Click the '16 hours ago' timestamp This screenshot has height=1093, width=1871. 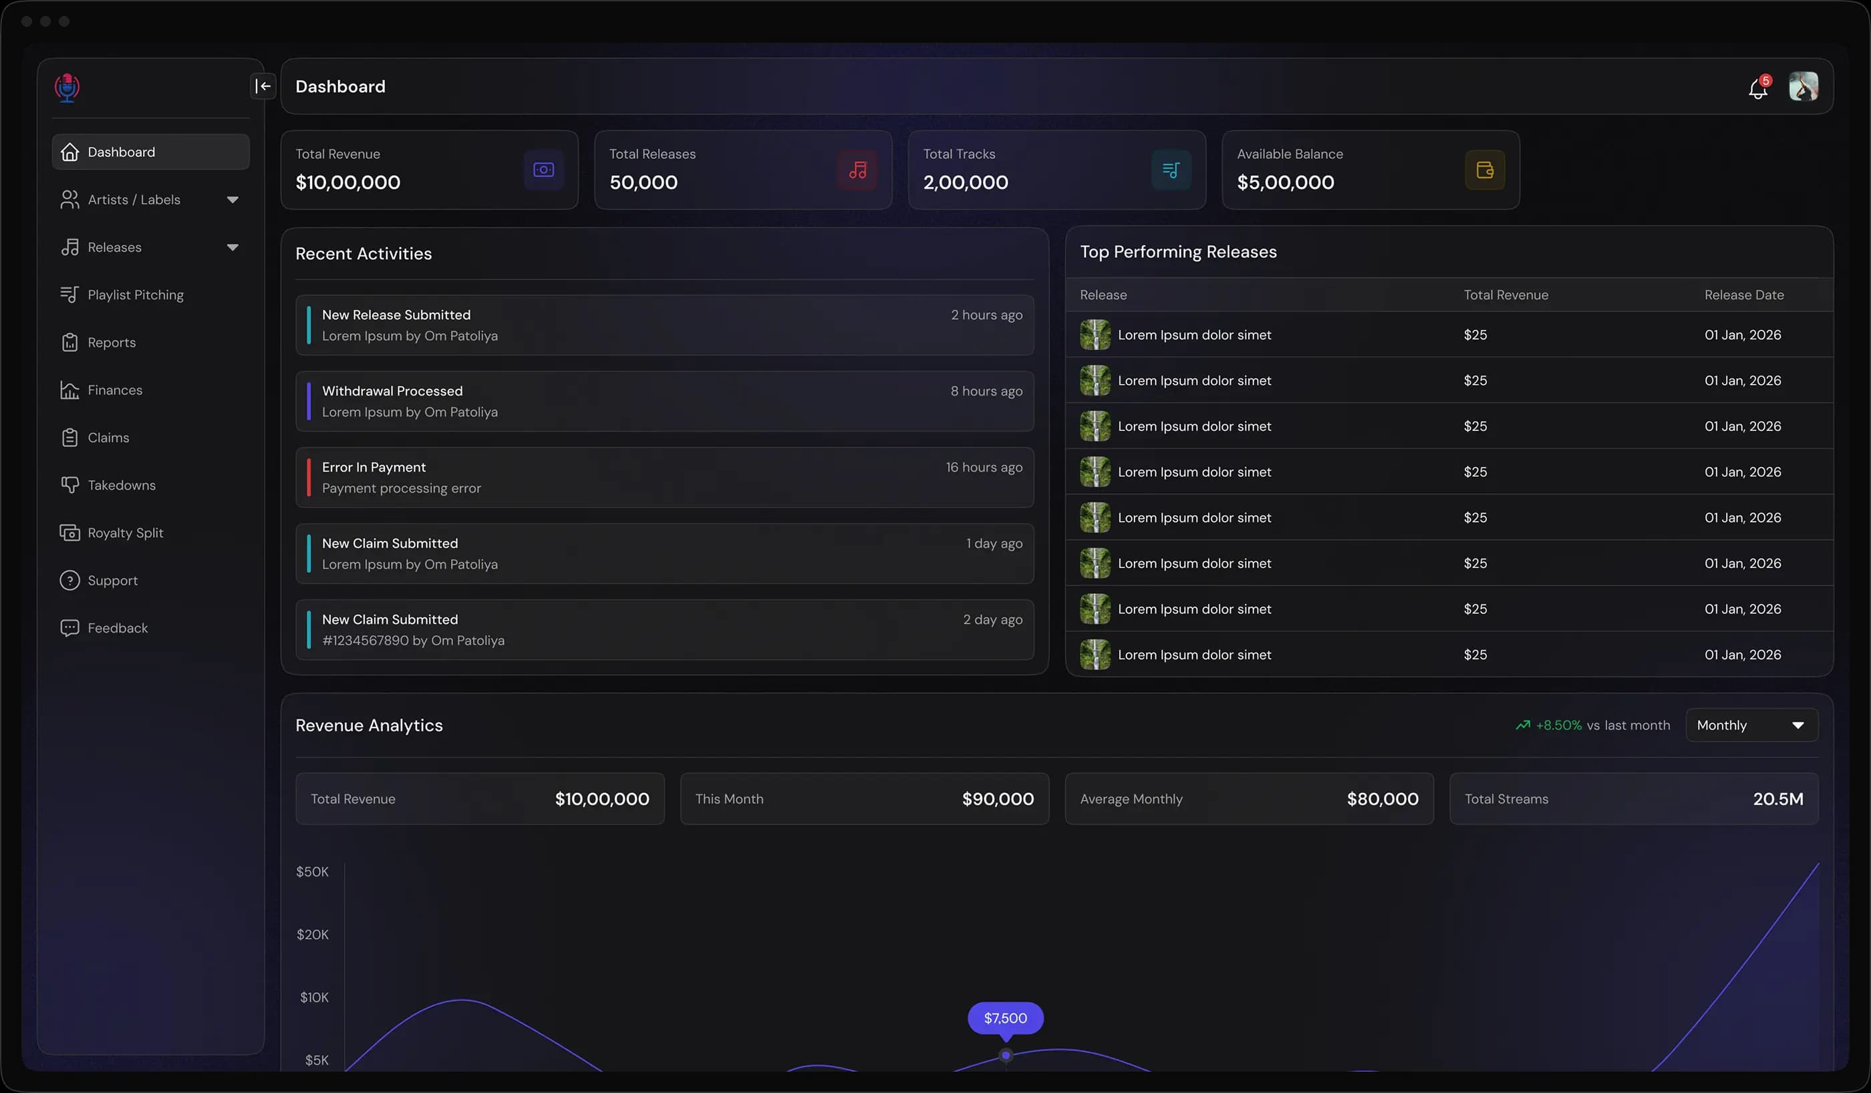pyautogui.click(x=984, y=467)
